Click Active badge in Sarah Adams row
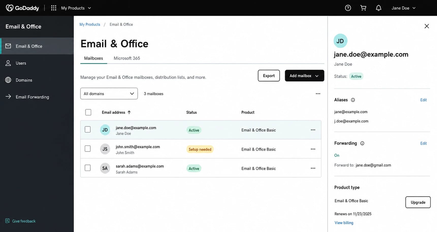This screenshot has height=232, width=437. point(194,168)
